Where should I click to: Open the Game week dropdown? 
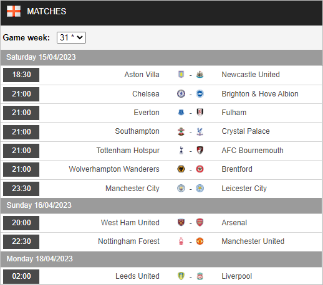point(71,37)
